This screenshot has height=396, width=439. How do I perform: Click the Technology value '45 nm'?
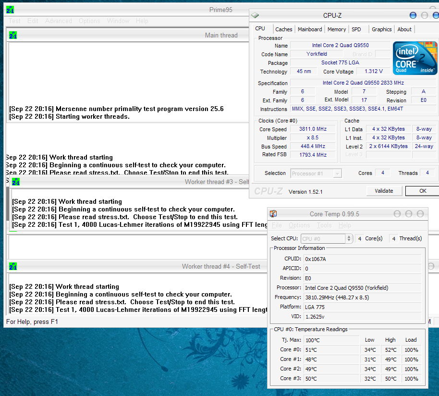click(304, 72)
